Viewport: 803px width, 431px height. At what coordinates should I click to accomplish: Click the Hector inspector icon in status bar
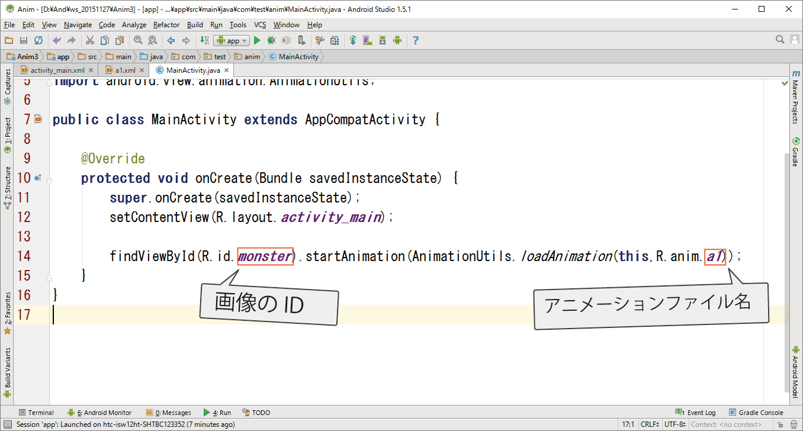tap(795, 424)
